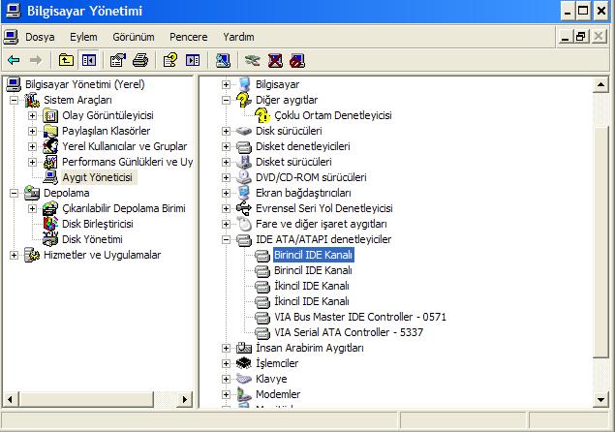Expand Hizmetler ve Uygulamalar node
The width and height of the screenshot is (615, 432).
pyautogui.click(x=15, y=255)
